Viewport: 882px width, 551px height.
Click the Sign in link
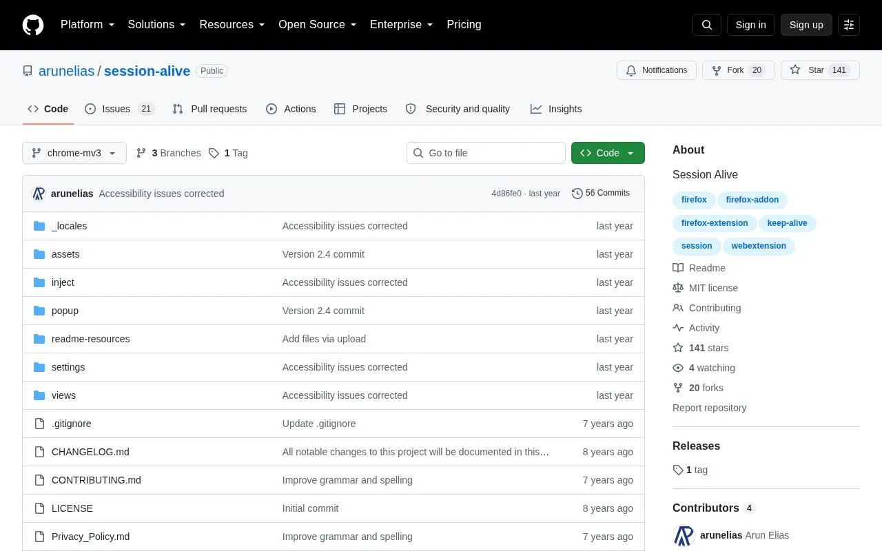[x=750, y=25]
